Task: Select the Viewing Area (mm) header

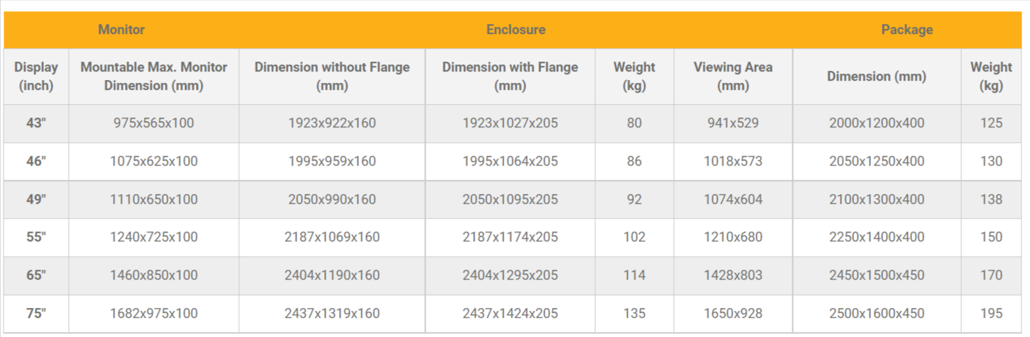Action: pos(733,76)
